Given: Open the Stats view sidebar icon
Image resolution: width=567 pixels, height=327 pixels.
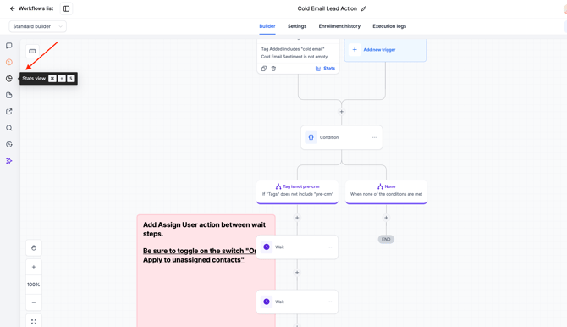Looking at the screenshot, I should (9, 79).
